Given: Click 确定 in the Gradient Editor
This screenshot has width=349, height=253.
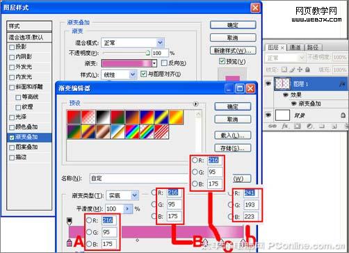Looking at the screenshot, I should click(233, 106).
